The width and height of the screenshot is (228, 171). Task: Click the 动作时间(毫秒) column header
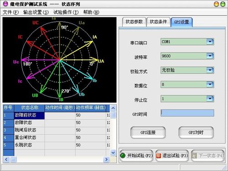point(60,108)
